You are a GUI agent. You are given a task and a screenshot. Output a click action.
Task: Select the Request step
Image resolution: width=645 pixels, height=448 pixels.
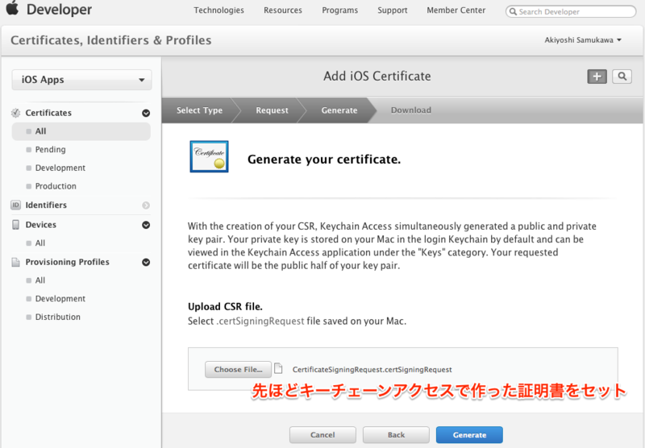point(272,110)
